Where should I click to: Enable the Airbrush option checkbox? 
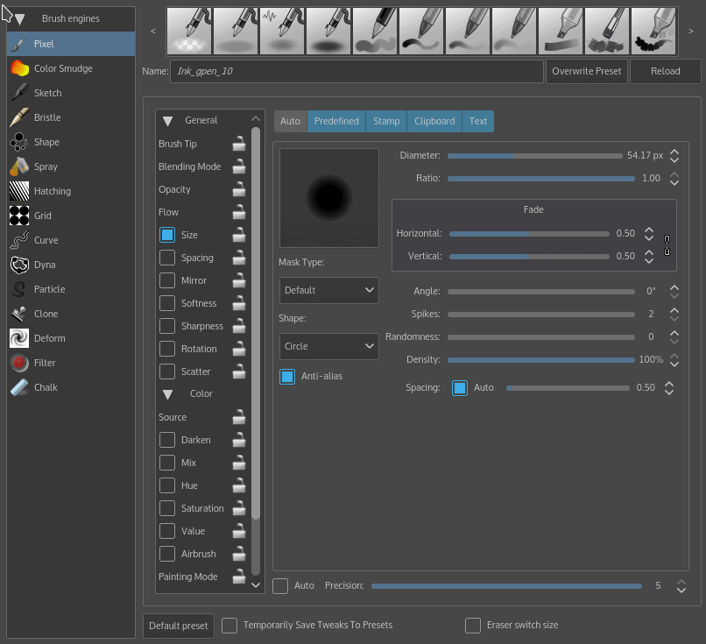click(x=167, y=554)
